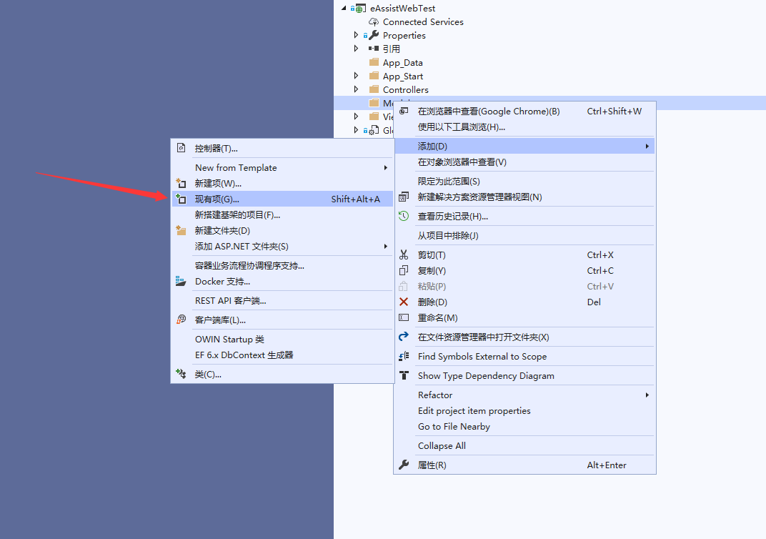Click the 类(C) class icon

181,375
